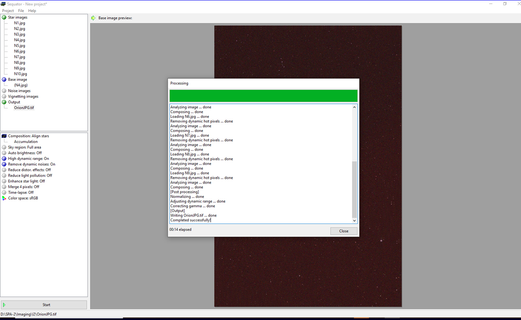Click the green arrow beside Base image preview
This screenshot has height=320, width=521.
pyautogui.click(x=94, y=18)
